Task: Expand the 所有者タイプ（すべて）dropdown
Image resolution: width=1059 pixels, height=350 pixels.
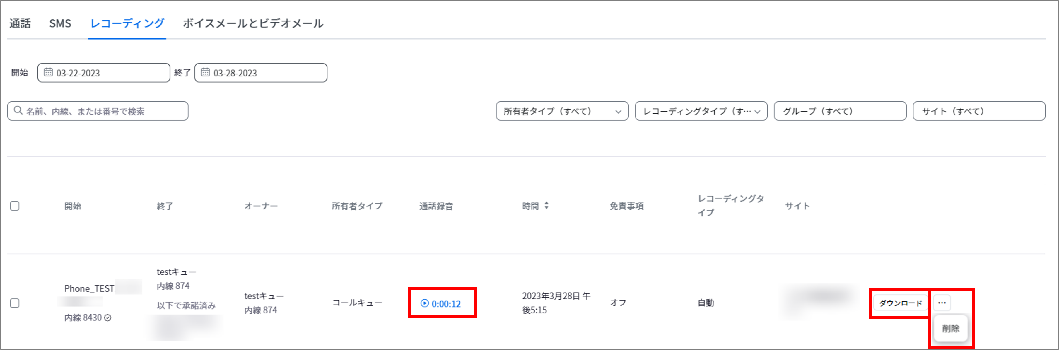Action: pyautogui.click(x=562, y=111)
